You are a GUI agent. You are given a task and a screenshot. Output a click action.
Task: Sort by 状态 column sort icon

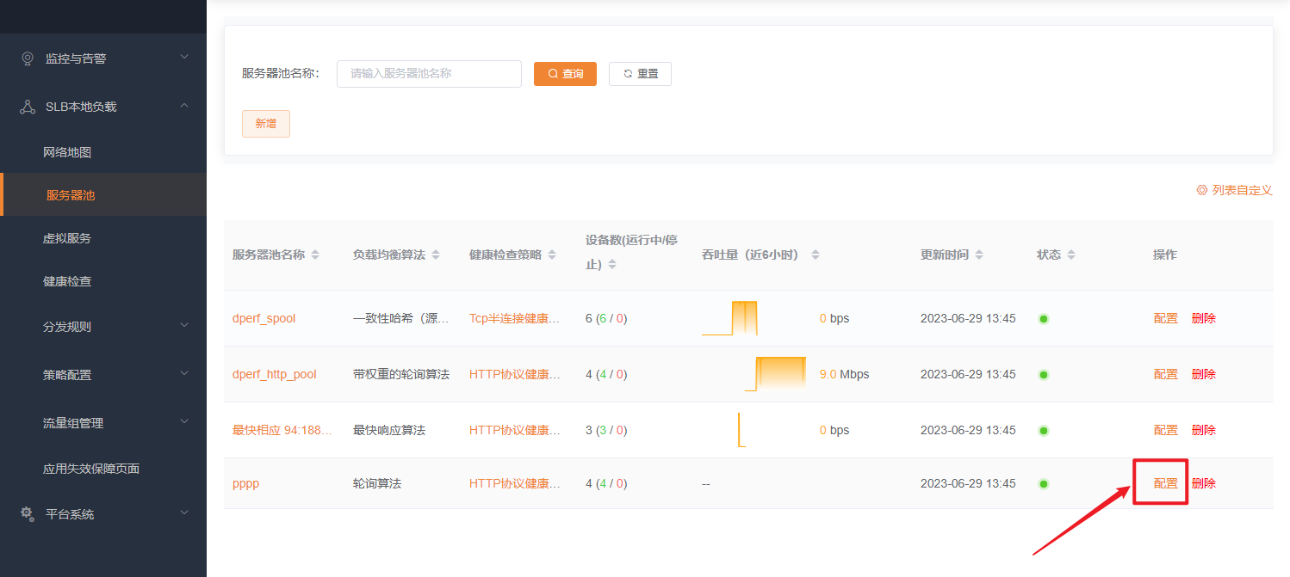coord(1071,255)
